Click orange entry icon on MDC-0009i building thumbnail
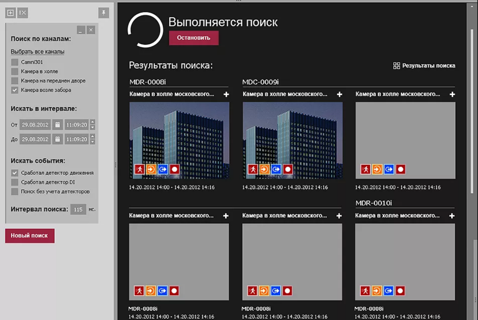The height and width of the screenshot is (320, 478). click(x=264, y=169)
